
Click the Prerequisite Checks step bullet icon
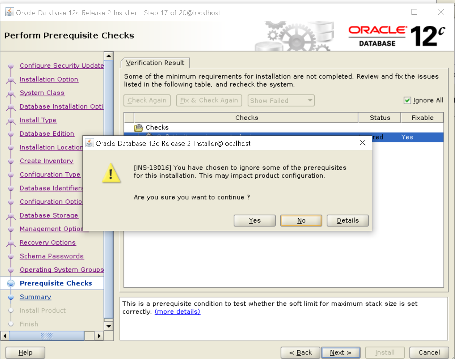[11, 283]
